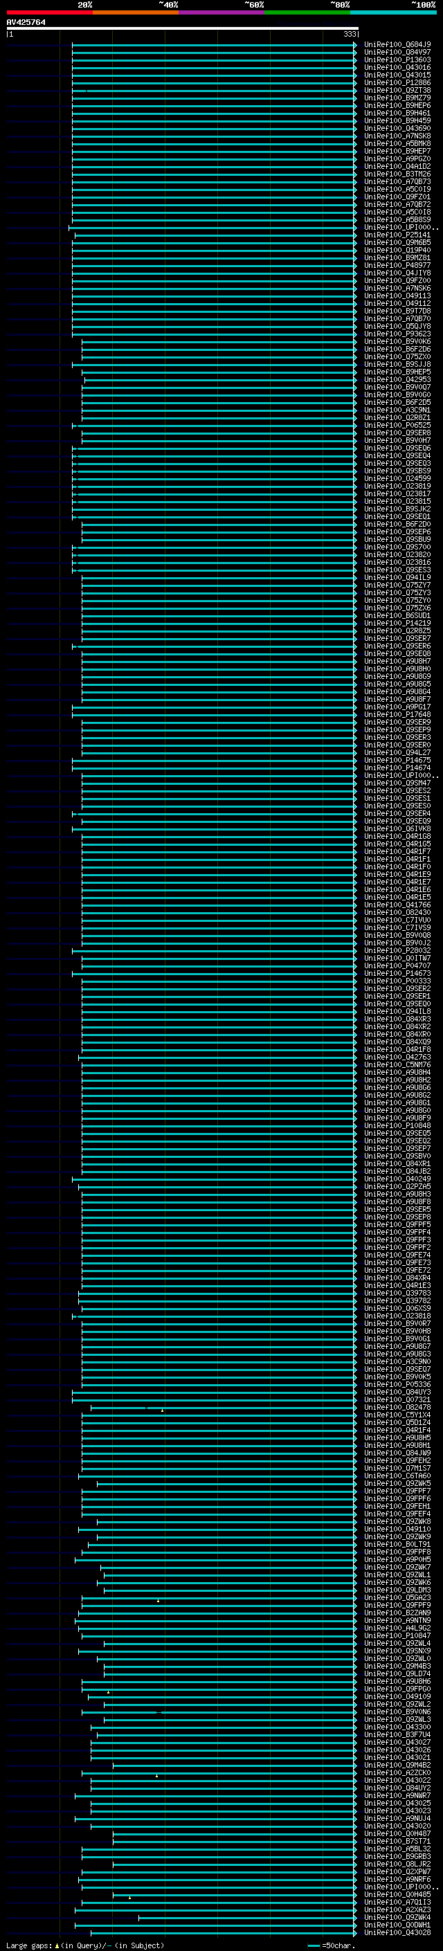Click the UniRef100_O24599 label
443x1951 pixels.
click(397, 479)
